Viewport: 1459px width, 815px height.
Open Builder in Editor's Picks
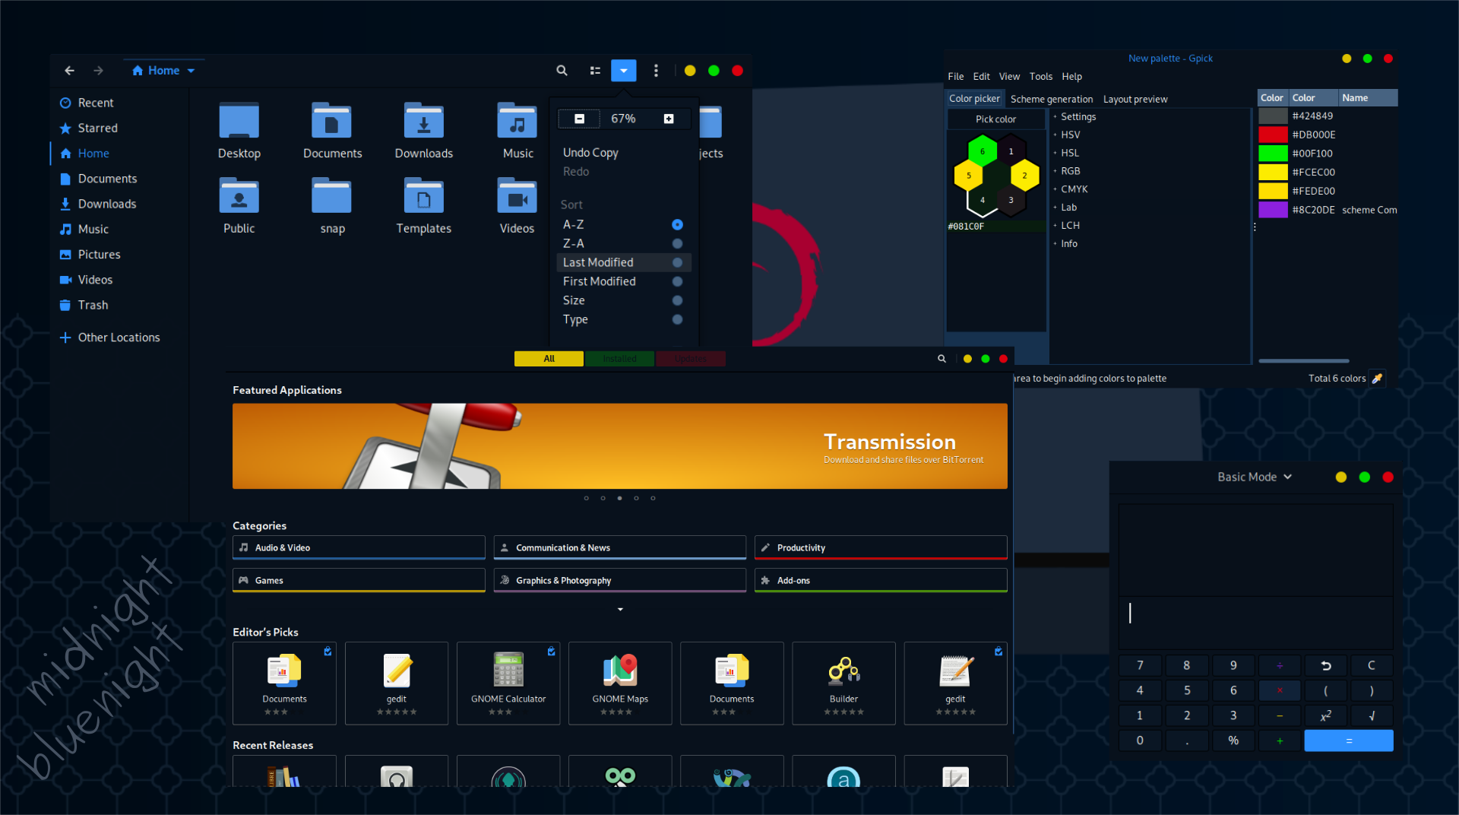(x=843, y=683)
